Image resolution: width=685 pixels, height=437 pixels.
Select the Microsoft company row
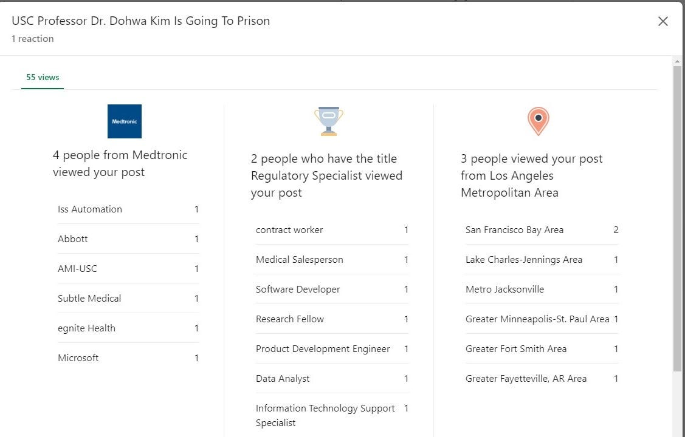coord(128,357)
